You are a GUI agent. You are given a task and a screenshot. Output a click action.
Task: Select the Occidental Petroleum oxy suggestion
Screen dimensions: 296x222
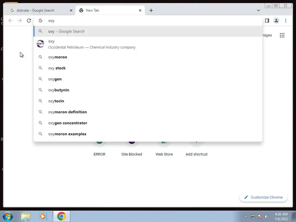(x=148, y=44)
